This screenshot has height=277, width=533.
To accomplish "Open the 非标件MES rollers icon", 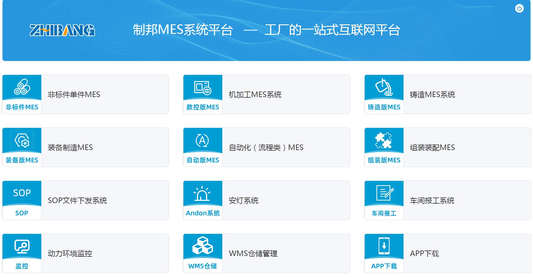I will click(22, 87).
